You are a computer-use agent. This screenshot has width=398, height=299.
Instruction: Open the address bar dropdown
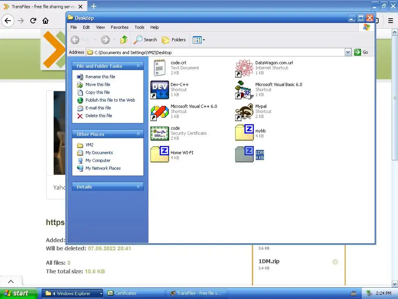pyautogui.click(x=348, y=53)
